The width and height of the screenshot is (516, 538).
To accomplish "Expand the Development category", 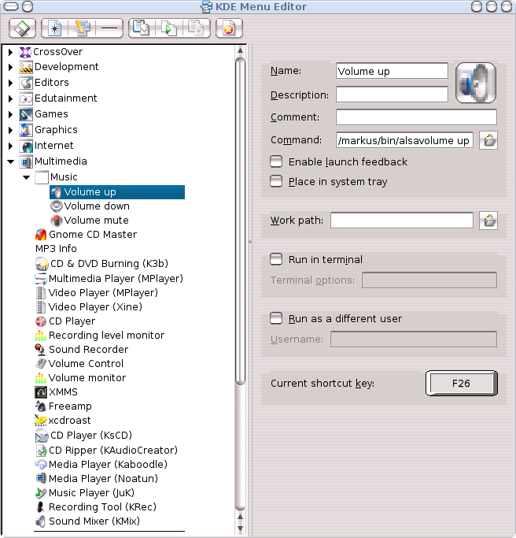I will 11,68.
